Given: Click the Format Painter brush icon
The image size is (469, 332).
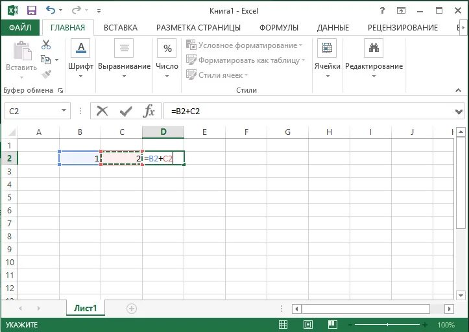Looking at the screenshot, I should 46,74.
